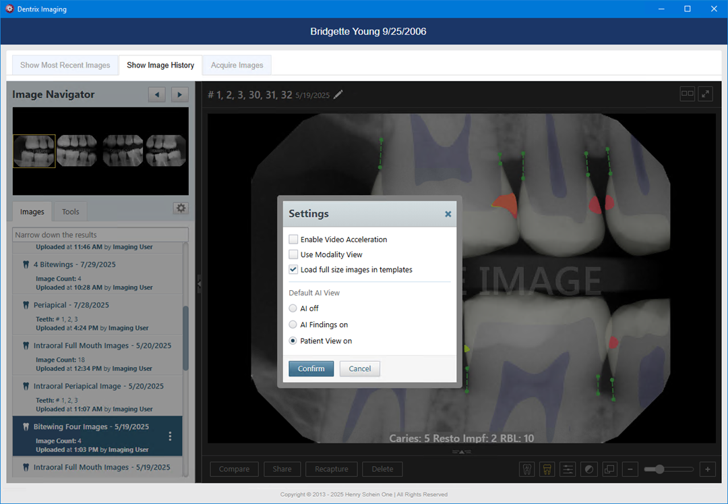Uncheck Load full size images in templates
728x504 pixels.
tap(293, 269)
